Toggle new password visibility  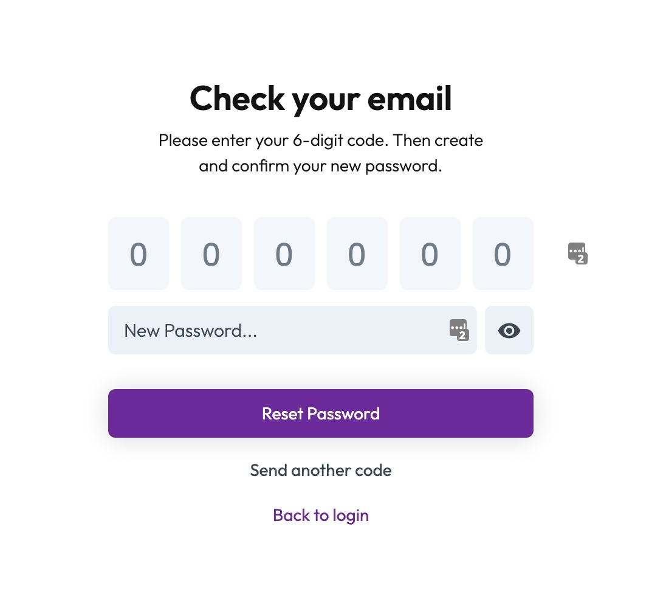tap(509, 330)
